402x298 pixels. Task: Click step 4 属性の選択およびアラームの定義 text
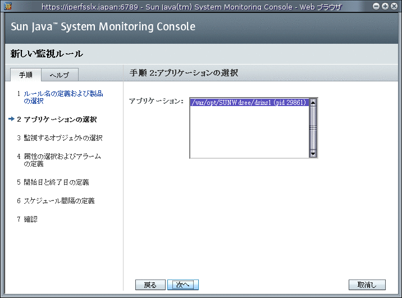tap(62, 160)
